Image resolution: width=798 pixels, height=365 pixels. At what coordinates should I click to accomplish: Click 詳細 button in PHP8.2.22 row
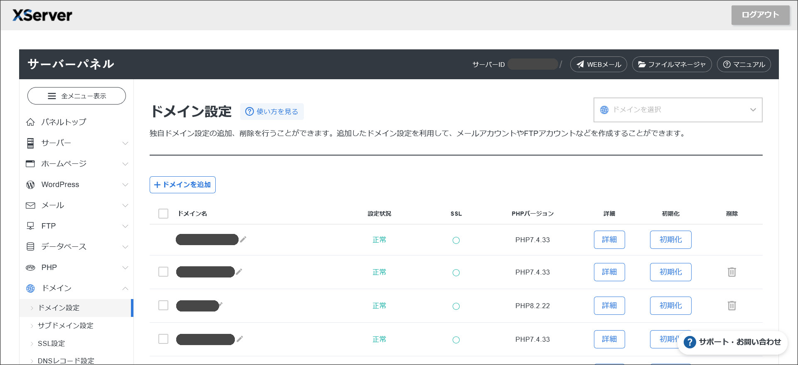click(x=609, y=306)
